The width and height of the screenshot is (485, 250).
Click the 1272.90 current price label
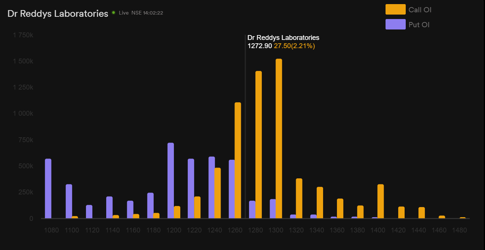click(260, 46)
